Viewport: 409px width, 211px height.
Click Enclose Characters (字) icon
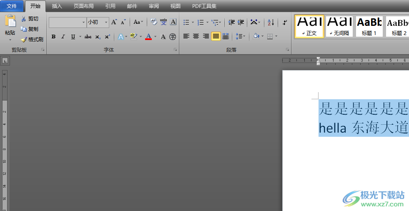click(x=173, y=37)
